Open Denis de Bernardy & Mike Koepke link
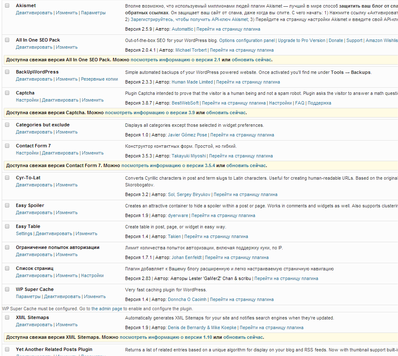The height and width of the screenshot is (356, 398). point(202,328)
